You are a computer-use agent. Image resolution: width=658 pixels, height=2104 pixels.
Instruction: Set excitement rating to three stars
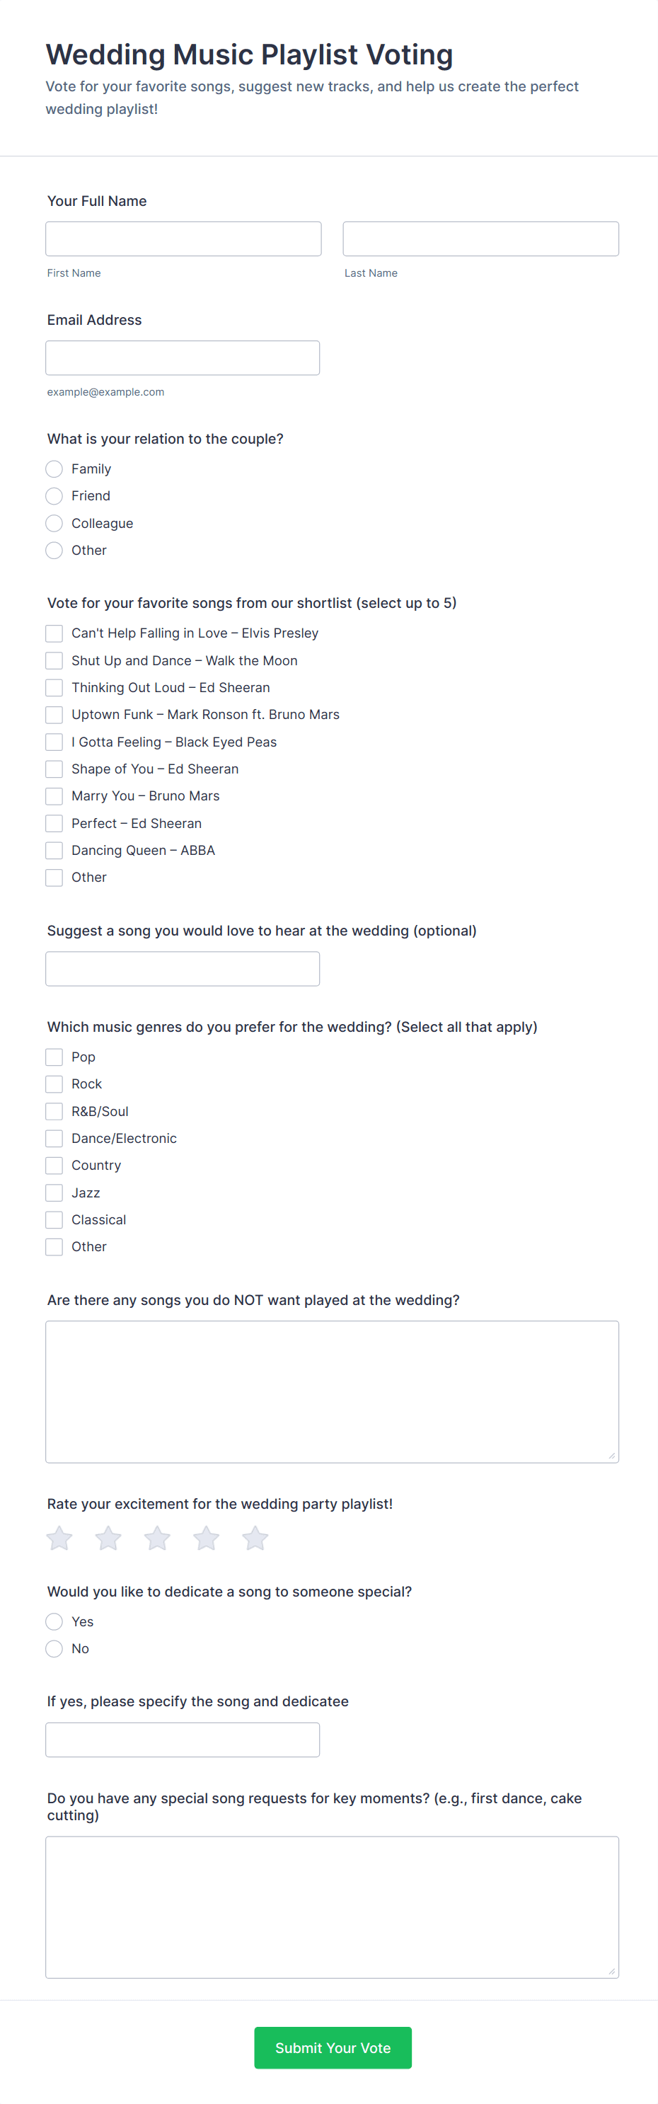coord(158,1538)
